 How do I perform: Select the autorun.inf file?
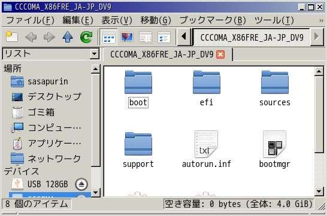(207, 150)
